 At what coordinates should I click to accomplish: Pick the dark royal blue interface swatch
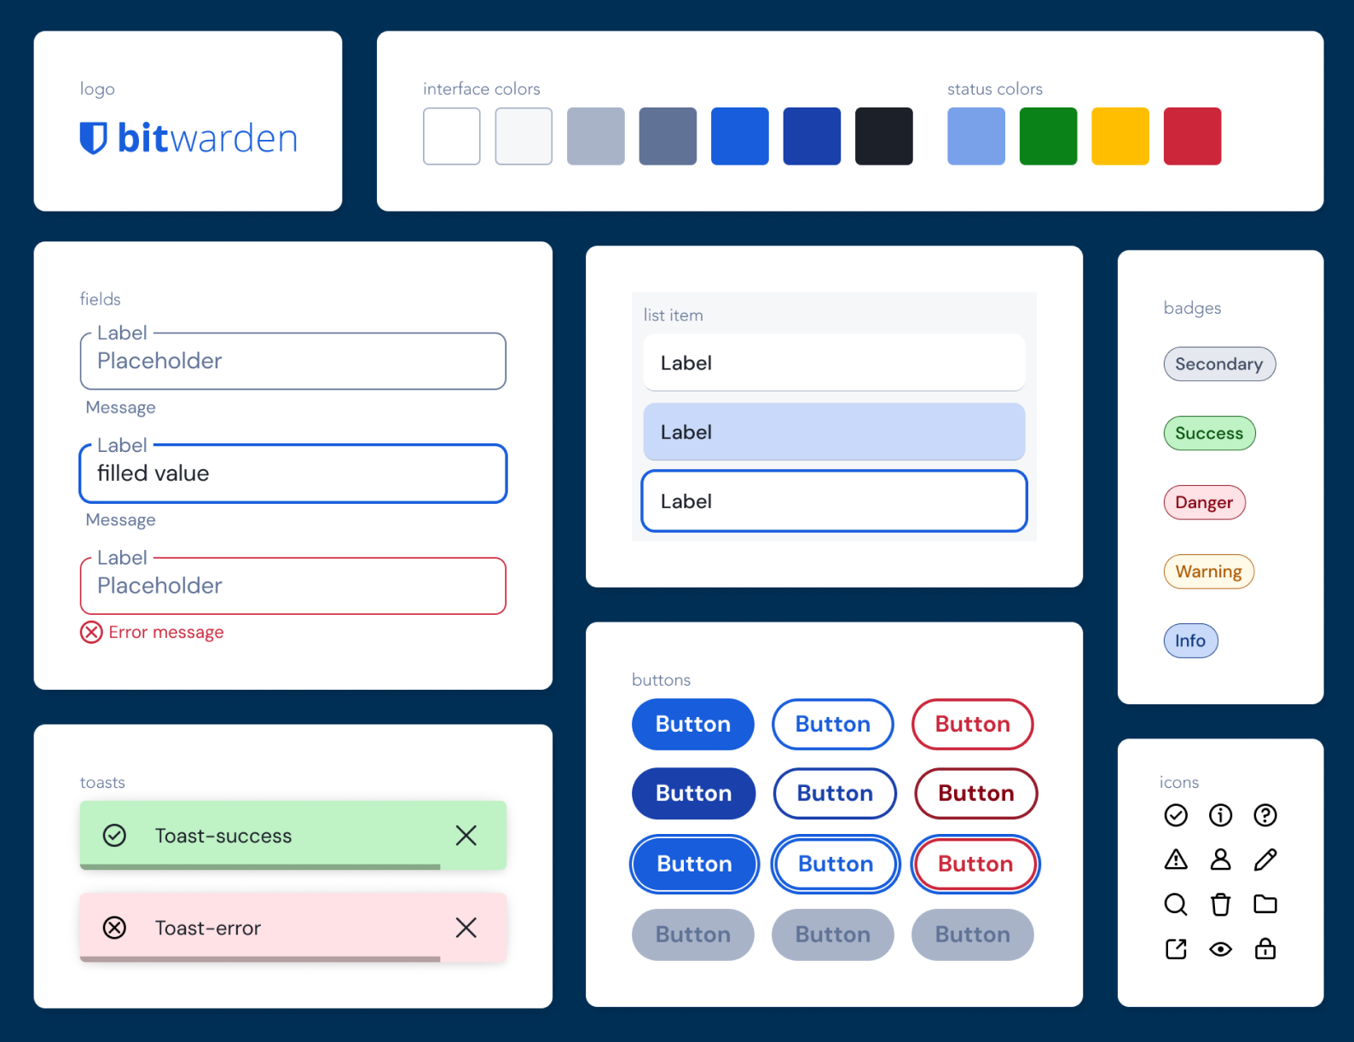click(x=812, y=136)
